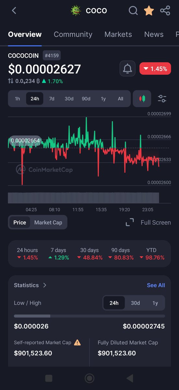Tap the Self-reported Market Cap value $901,523.60
The width and height of the screenshot is (179, 390).
pos(33,353)
